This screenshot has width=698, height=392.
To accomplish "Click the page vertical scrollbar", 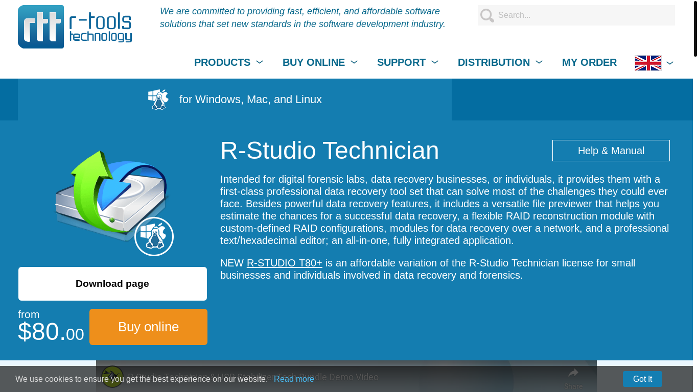I will click(x=695, y=28).
